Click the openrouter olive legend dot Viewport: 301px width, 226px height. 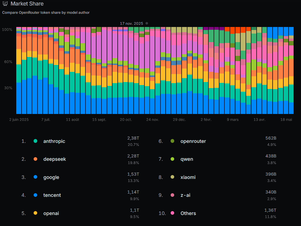click(x=172, y=141)
